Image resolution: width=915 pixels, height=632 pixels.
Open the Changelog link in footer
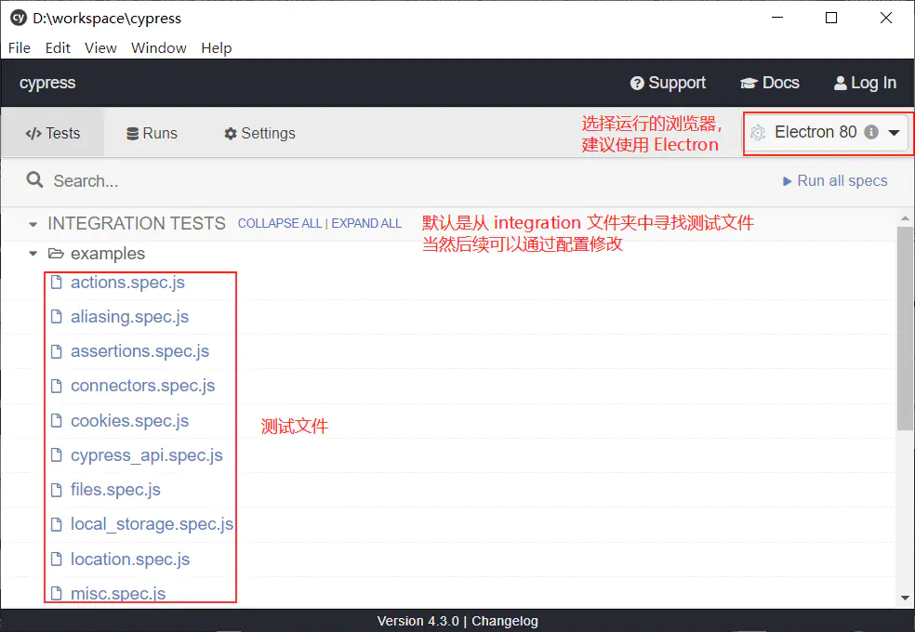(505, 621)
